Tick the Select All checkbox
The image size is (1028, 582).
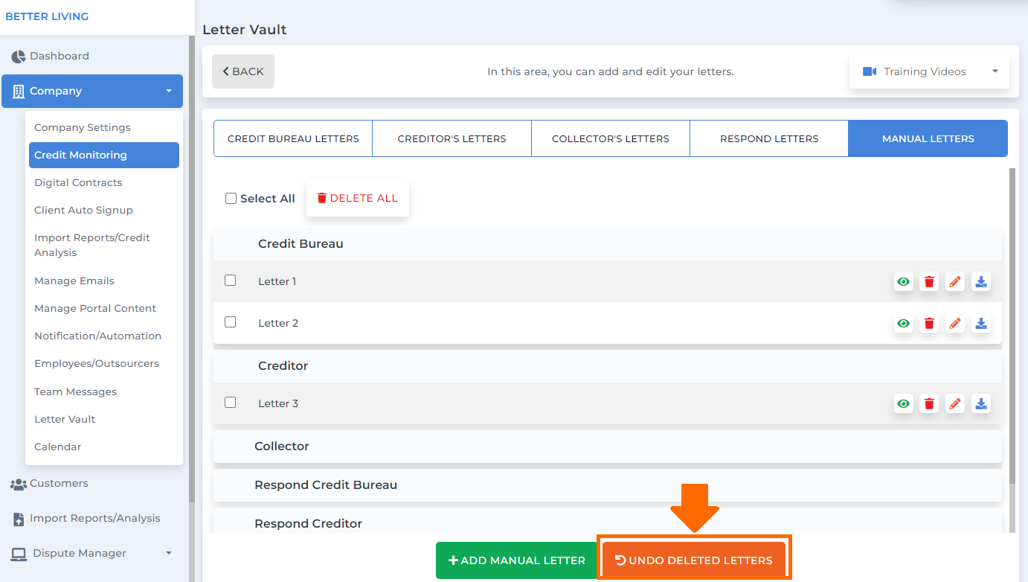(231, 199)
